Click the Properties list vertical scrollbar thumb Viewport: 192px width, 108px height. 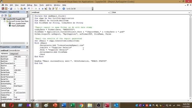tap(27, 63)
